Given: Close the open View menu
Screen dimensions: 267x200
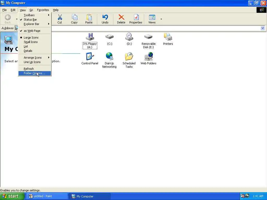Looking at the screenshot, I should (23, 10).
